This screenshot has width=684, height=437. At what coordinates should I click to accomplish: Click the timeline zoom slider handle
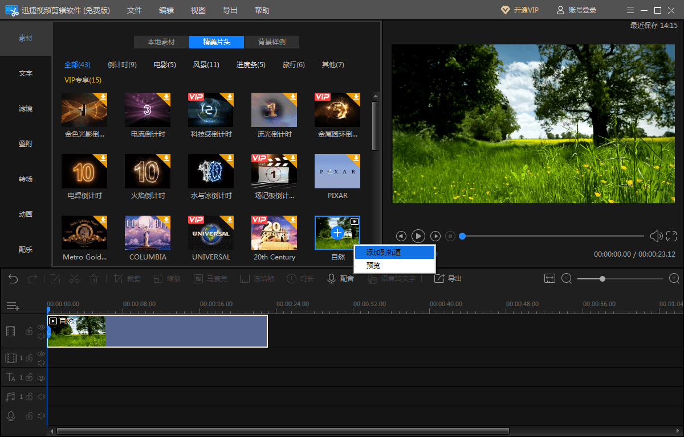(602, 279)
